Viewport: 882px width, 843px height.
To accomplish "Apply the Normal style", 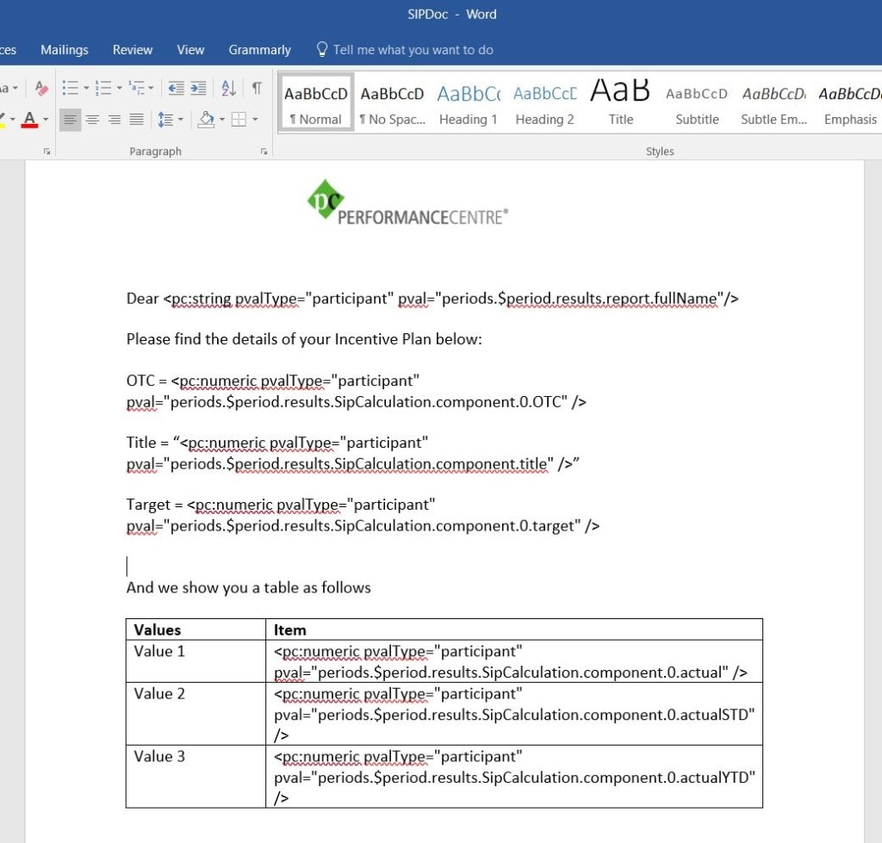I will click(x=315, y=103).
